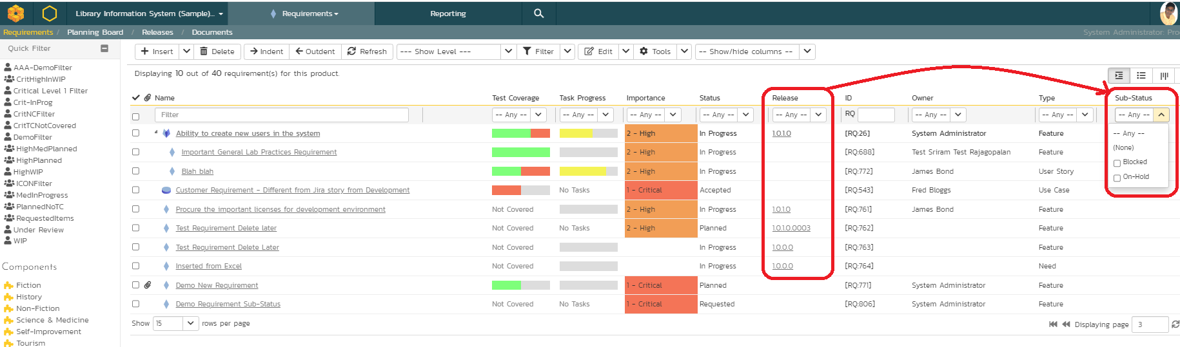1180x347 pixels.
Task: Check the On-Hold sub-status option
Action: click(x=1117, y=178)
